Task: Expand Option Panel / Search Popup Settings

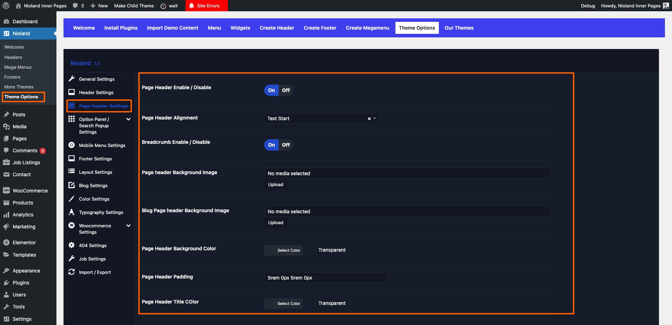Action: 128,119
